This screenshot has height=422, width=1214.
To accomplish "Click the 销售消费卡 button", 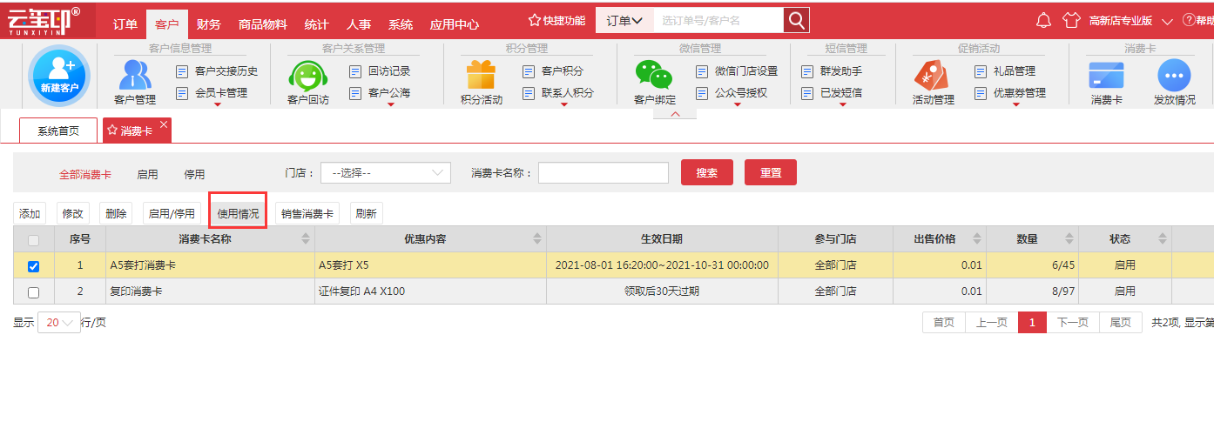I will pos(307,213).
